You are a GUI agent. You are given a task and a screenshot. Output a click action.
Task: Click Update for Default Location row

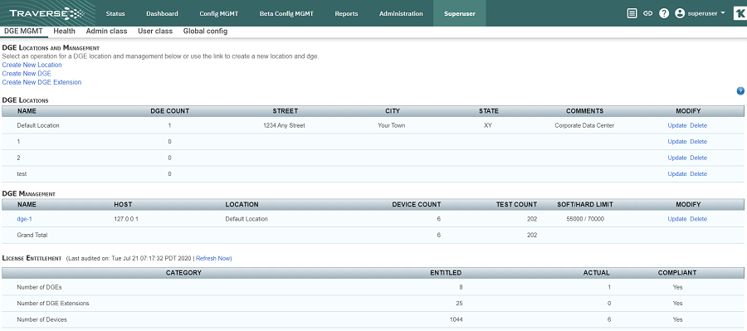coord(677,126)
